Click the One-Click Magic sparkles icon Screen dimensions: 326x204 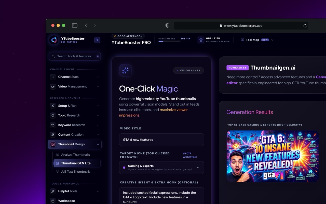(125, 70)
